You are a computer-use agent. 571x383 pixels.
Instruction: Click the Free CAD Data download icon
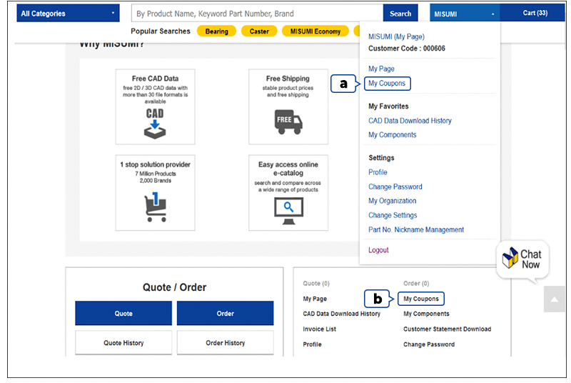[155, 122]
